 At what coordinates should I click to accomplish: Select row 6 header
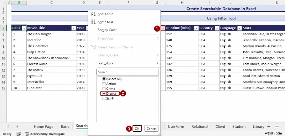pyautogui.click(x=4, y=34)
